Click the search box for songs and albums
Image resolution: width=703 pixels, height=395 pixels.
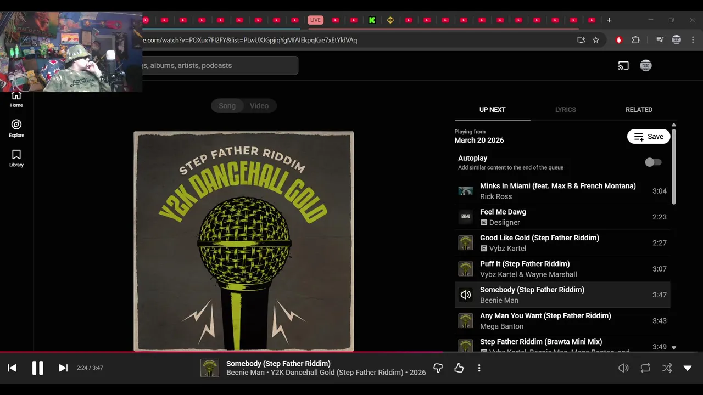pyautogui.click(x=220, y=66)
